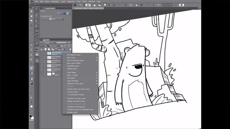Image resolution: width=230 pixels, height=129 pixels.
Task: Click the black foreground color swatch
Action: coord(31,116)
